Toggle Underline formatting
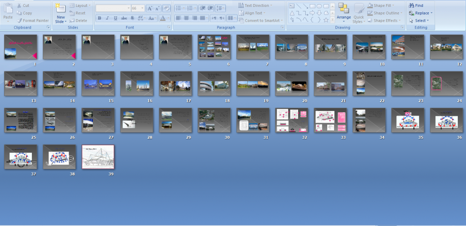Image resolution: width=466 pixels, height=226 pixels. click(x=115, y=18)
